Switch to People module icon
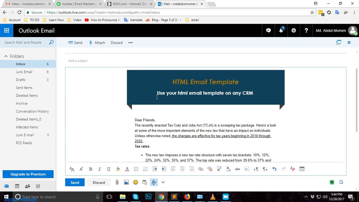The image size is (359, 202). (27, 186)
